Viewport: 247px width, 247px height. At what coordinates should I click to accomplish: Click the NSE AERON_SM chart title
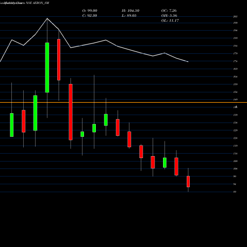click(38, 3)
